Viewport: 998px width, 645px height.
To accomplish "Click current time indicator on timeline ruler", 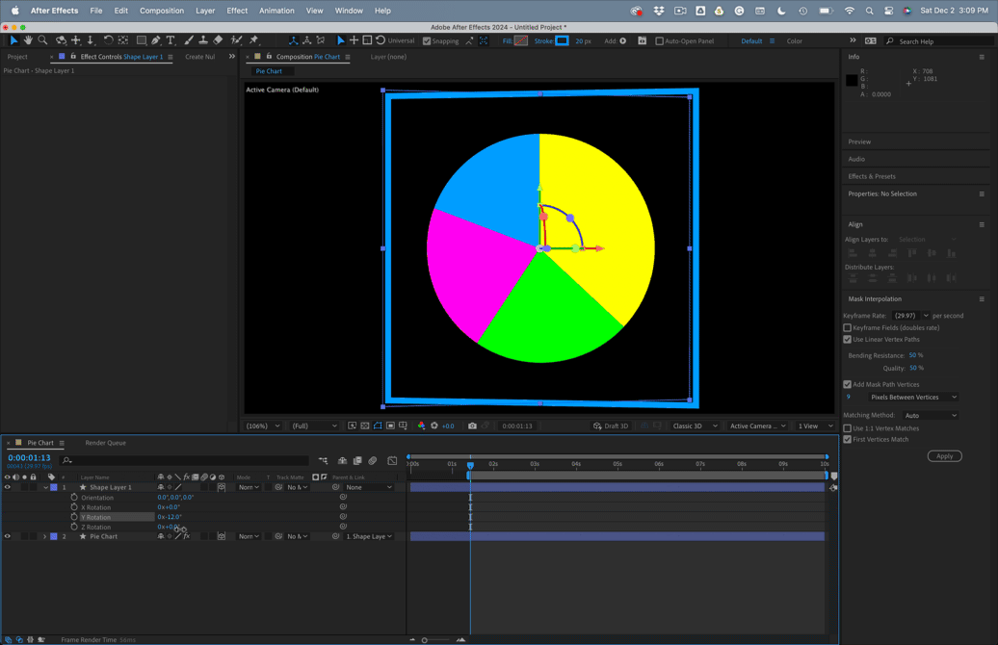I will [x=470, y=466].
